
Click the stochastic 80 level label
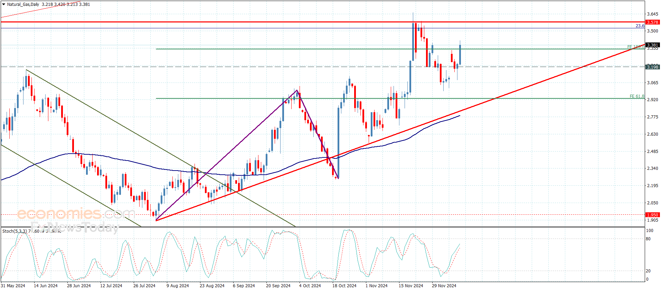tap(648, 239)
